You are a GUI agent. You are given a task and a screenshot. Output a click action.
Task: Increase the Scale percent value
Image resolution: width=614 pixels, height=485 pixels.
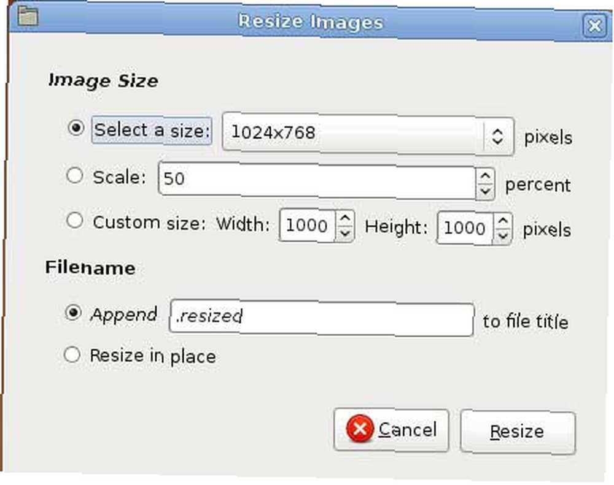click(485, 177)
